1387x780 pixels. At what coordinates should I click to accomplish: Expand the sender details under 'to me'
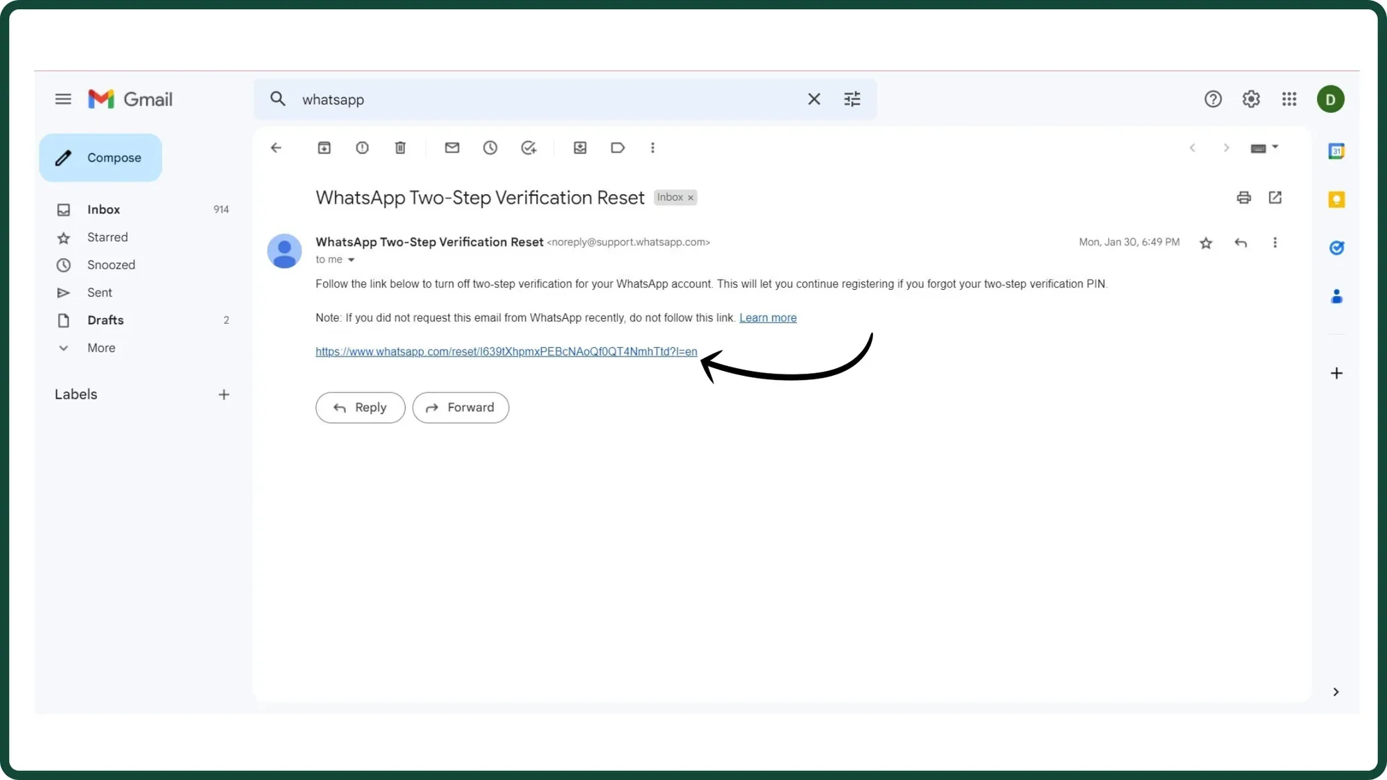(352, 259)
